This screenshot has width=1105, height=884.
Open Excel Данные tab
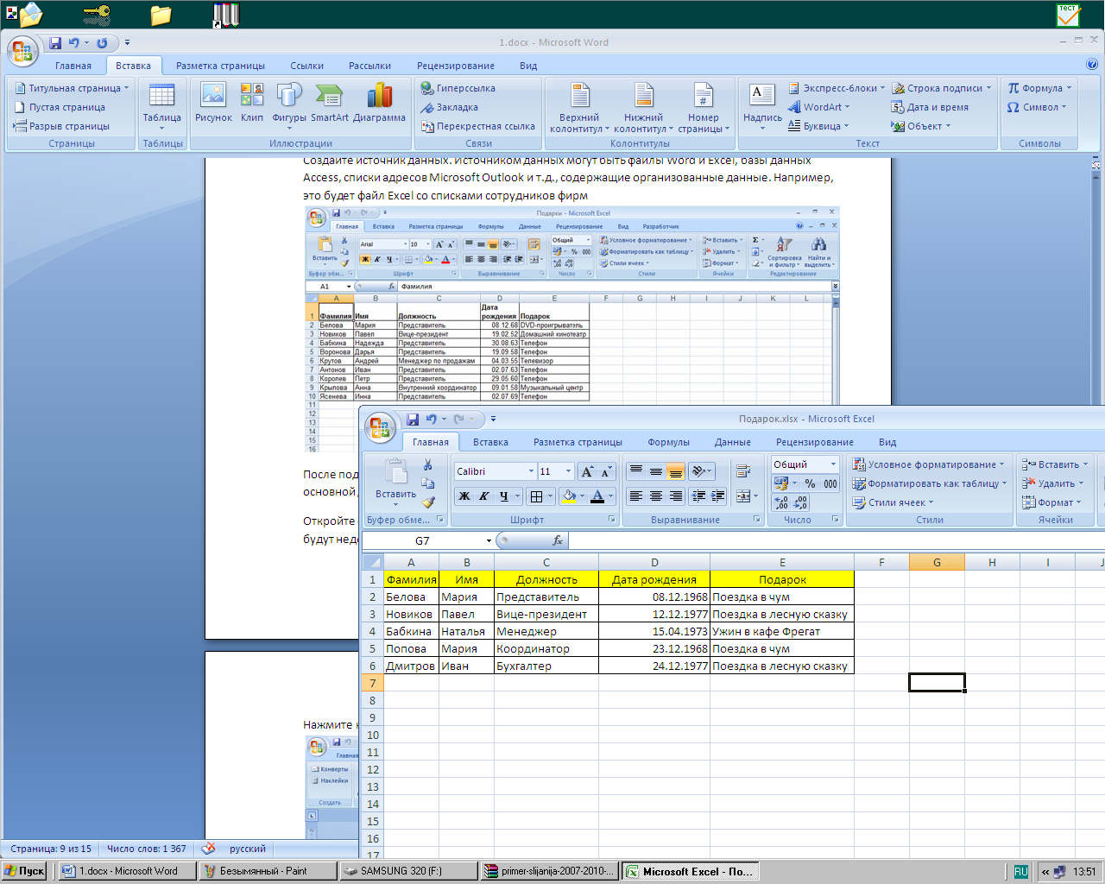(x=732, y=442)
